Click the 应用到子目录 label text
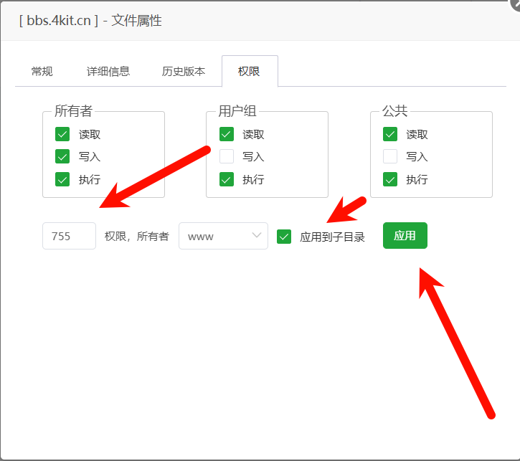This screenshot has height=461, width=520. point(332,237)
